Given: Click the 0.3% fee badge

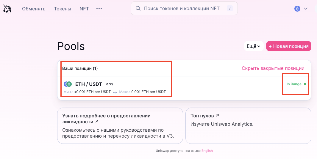Looking at the screenshot, I should (110, 84).
